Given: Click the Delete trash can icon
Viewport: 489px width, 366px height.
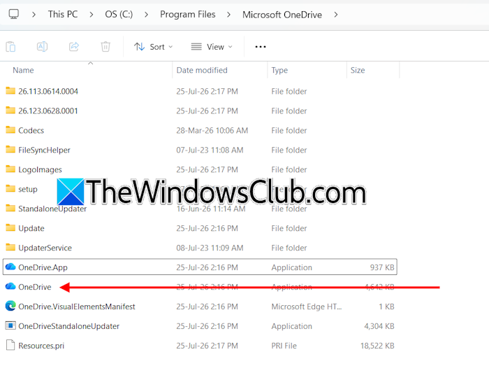Looking at the screenshot, I should point(105,47).
